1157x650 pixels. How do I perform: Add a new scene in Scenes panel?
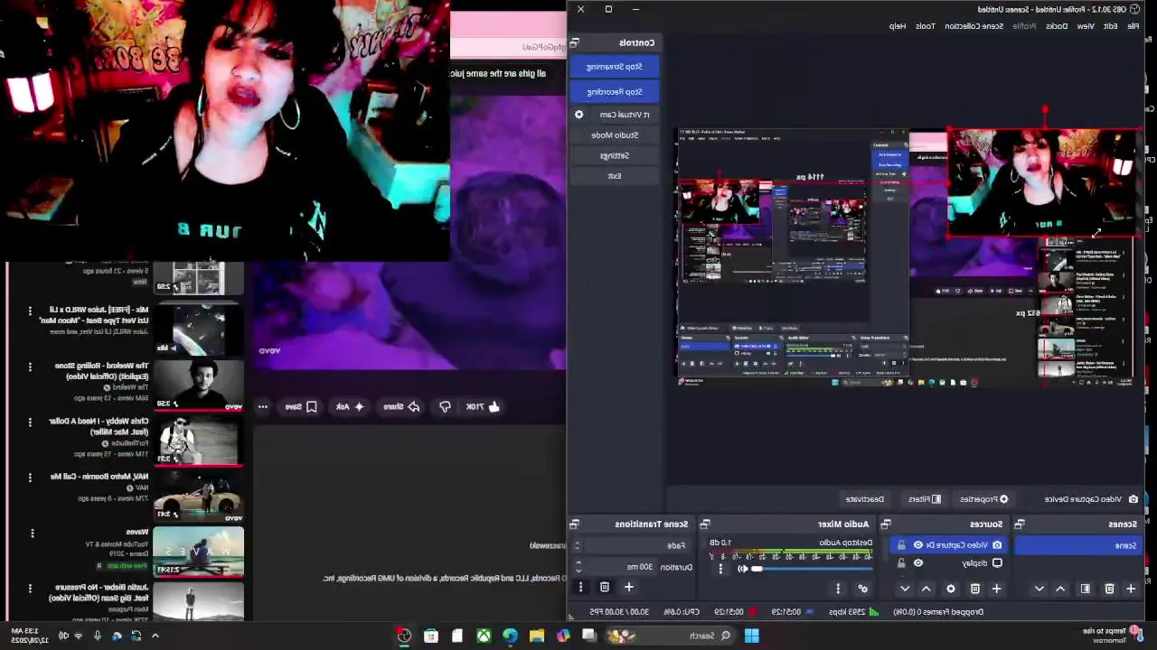[x=1130, y=589]
